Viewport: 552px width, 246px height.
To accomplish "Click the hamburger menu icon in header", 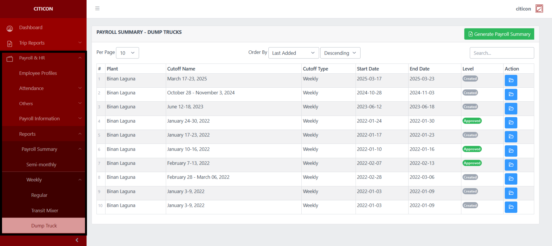I will coord(97,8).
